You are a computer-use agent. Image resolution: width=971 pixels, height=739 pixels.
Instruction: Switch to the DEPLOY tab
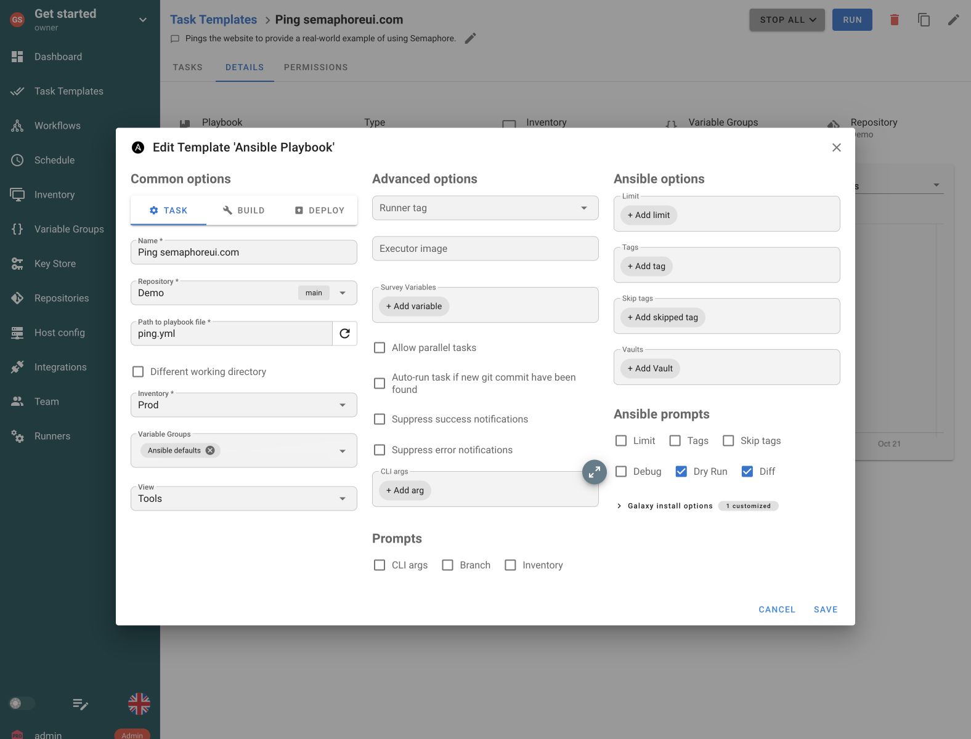point(319,210)
